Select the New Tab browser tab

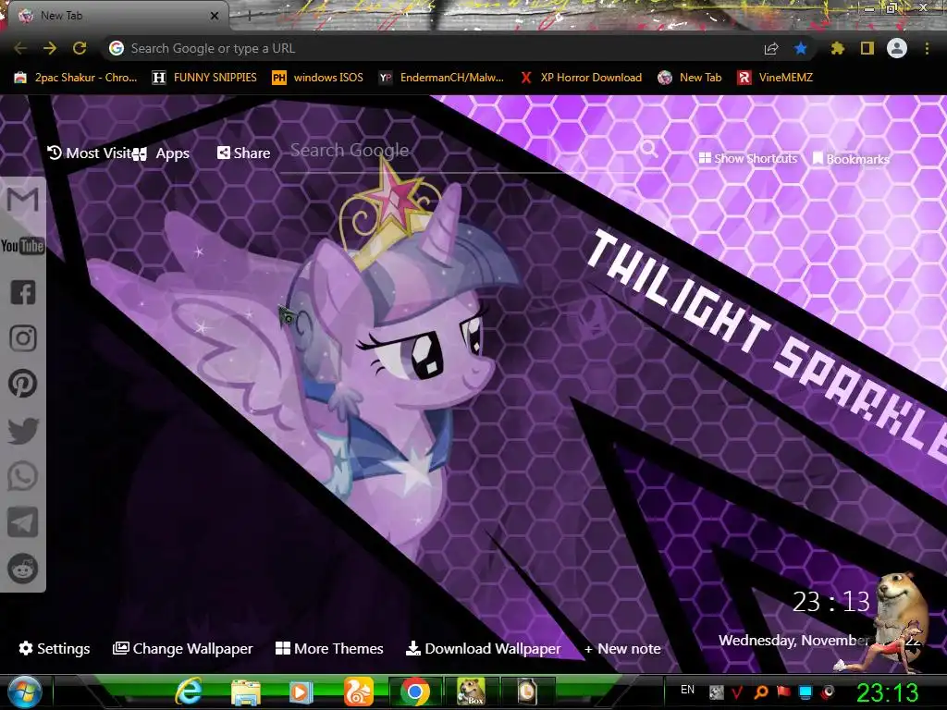coord(115,16)
